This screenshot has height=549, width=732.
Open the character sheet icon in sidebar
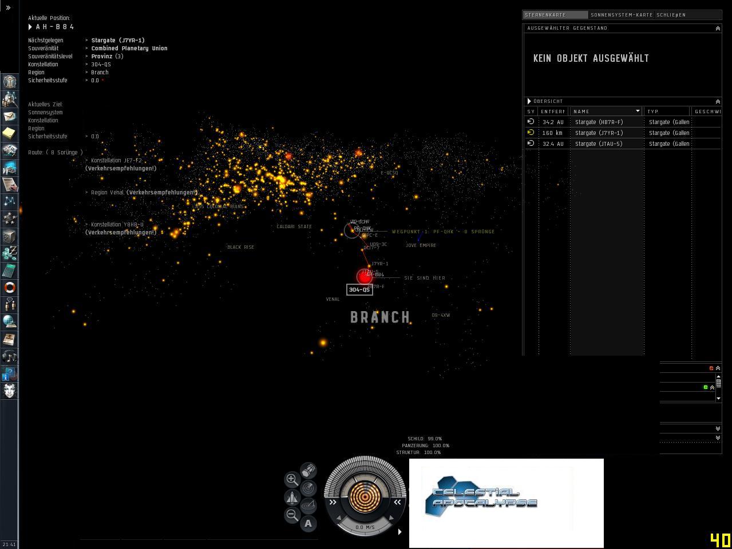point(10,81)
